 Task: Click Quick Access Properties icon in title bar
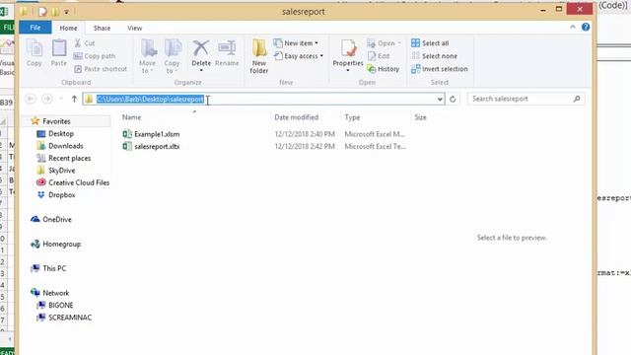click(x=42, y=12)
